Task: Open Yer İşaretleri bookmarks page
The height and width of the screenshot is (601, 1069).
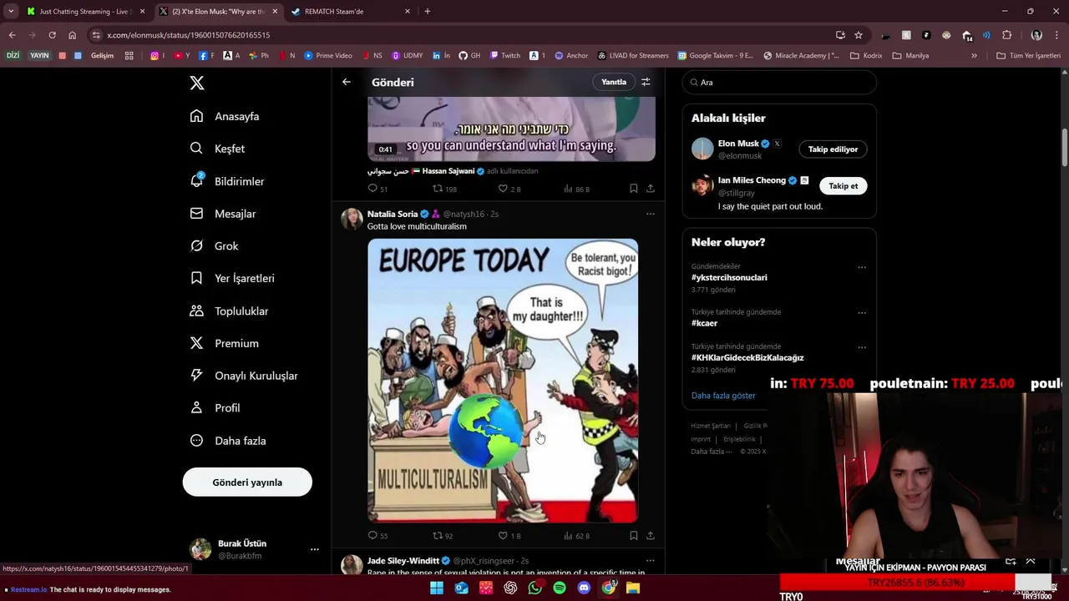Action: pyautogui.click(x=232, y=278)
